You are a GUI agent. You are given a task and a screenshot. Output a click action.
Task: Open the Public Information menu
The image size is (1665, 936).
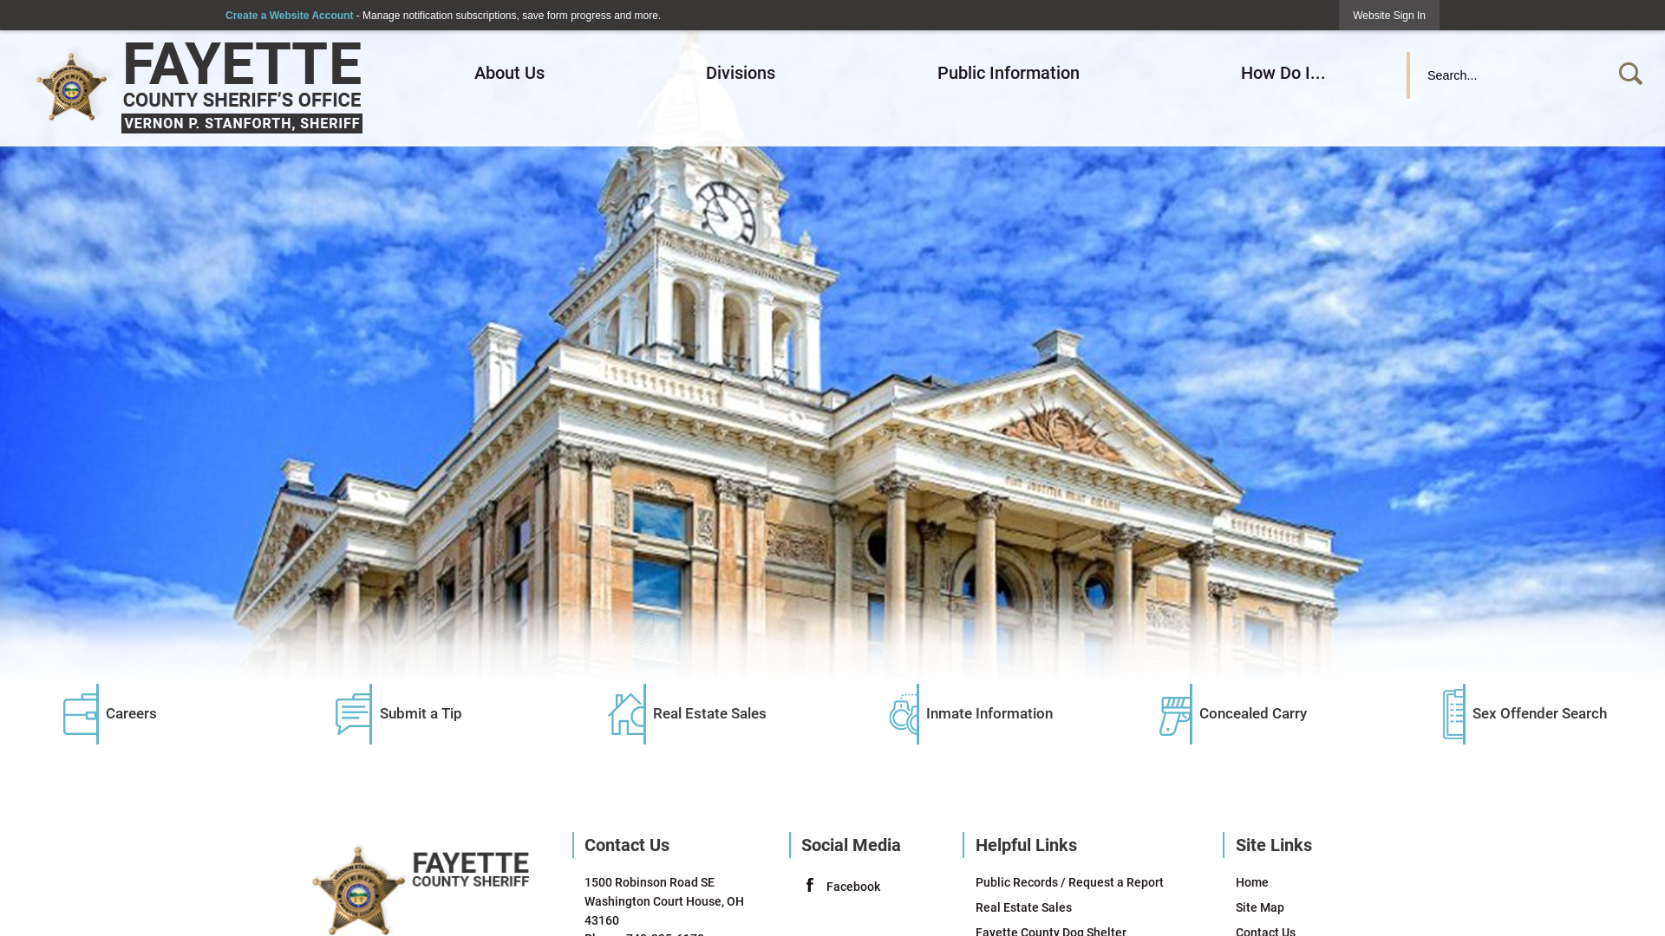[x=1009, y=73]
